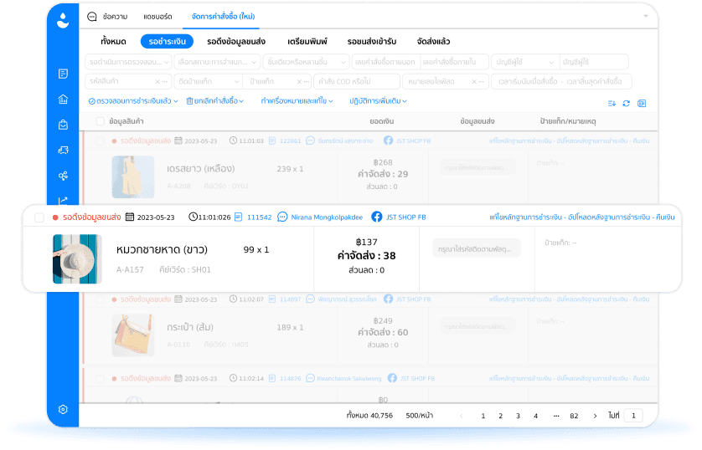Click the เลขคำสั่งซื้อภายนอก input field
The width and height of the screenshot is (702, 450).
pos(386,62)
